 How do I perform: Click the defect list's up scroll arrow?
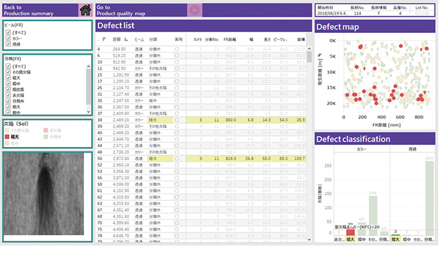pos(309,49)
